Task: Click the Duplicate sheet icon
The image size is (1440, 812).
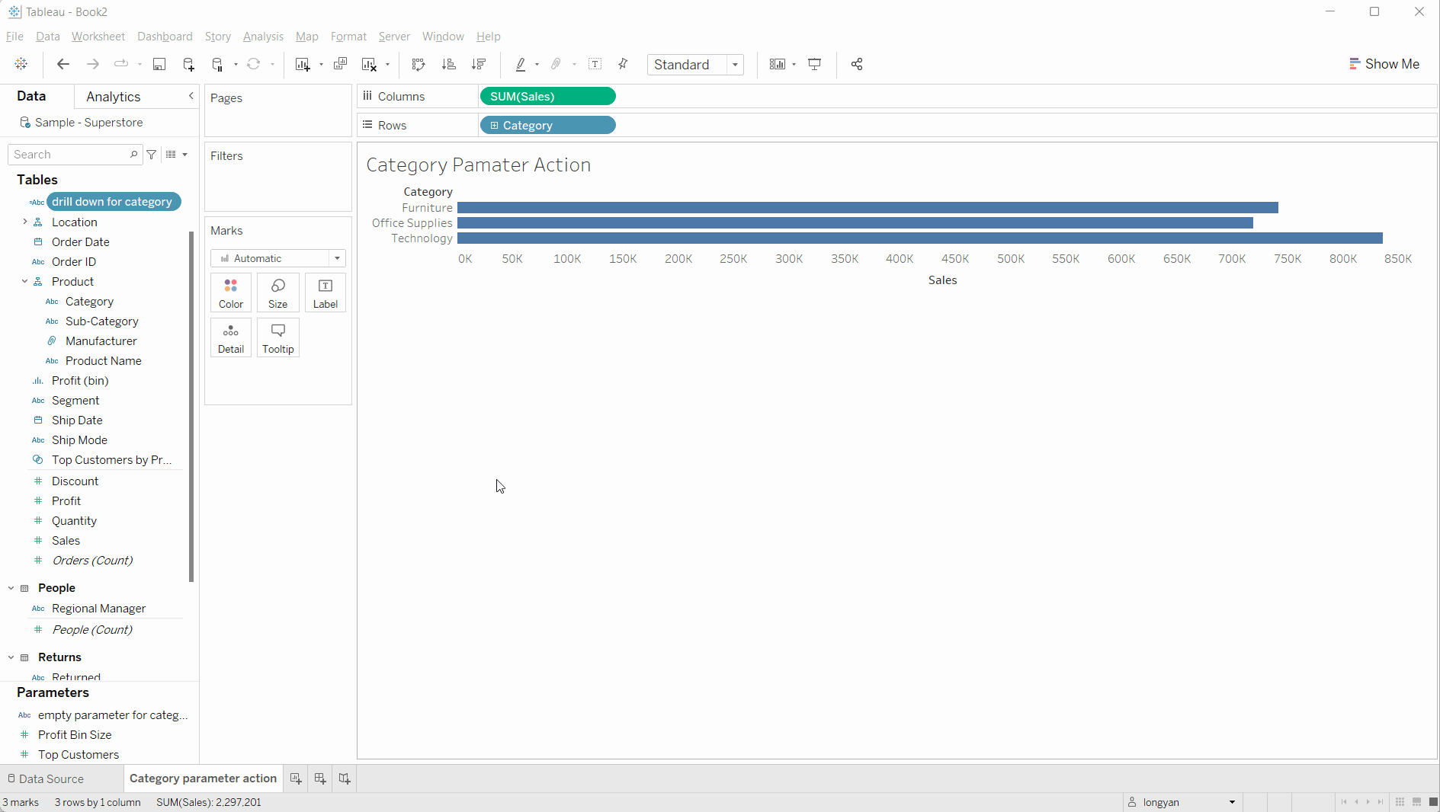Action: click(x=341, y=64)
